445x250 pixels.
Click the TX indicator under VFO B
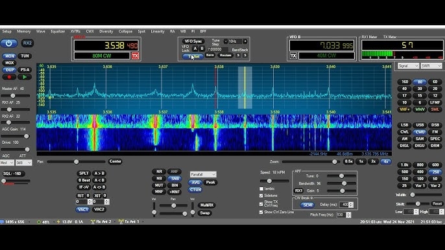coord(293,56)
